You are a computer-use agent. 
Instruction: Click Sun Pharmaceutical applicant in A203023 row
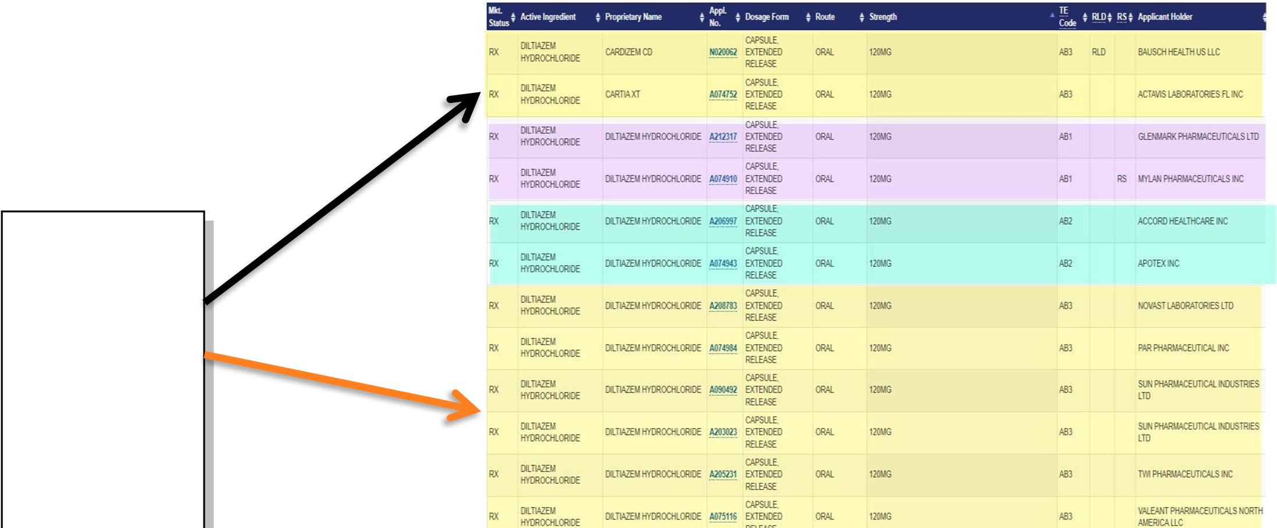[x=1198, y=432]
